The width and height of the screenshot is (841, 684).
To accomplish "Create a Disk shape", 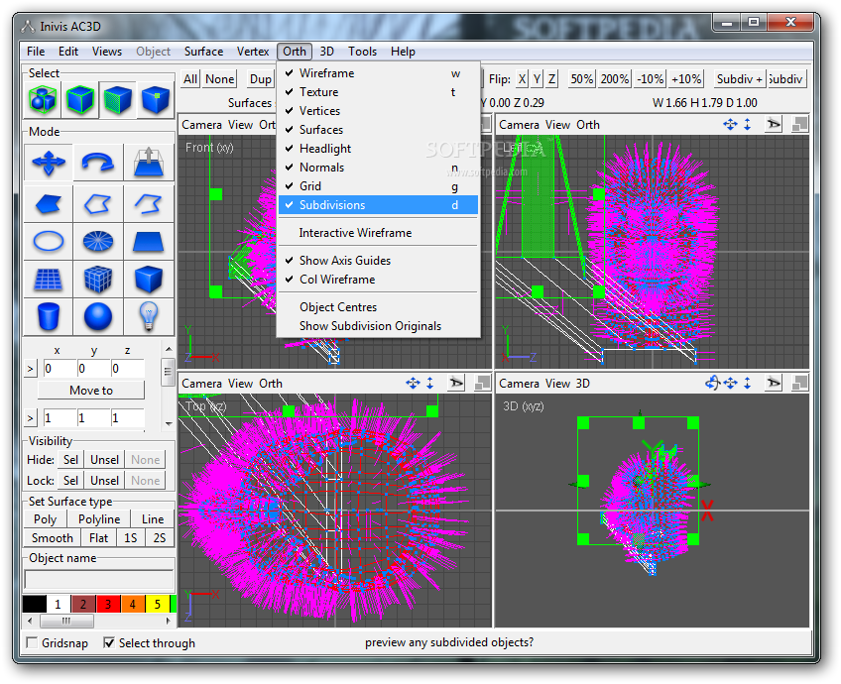I will coord(98,242).
